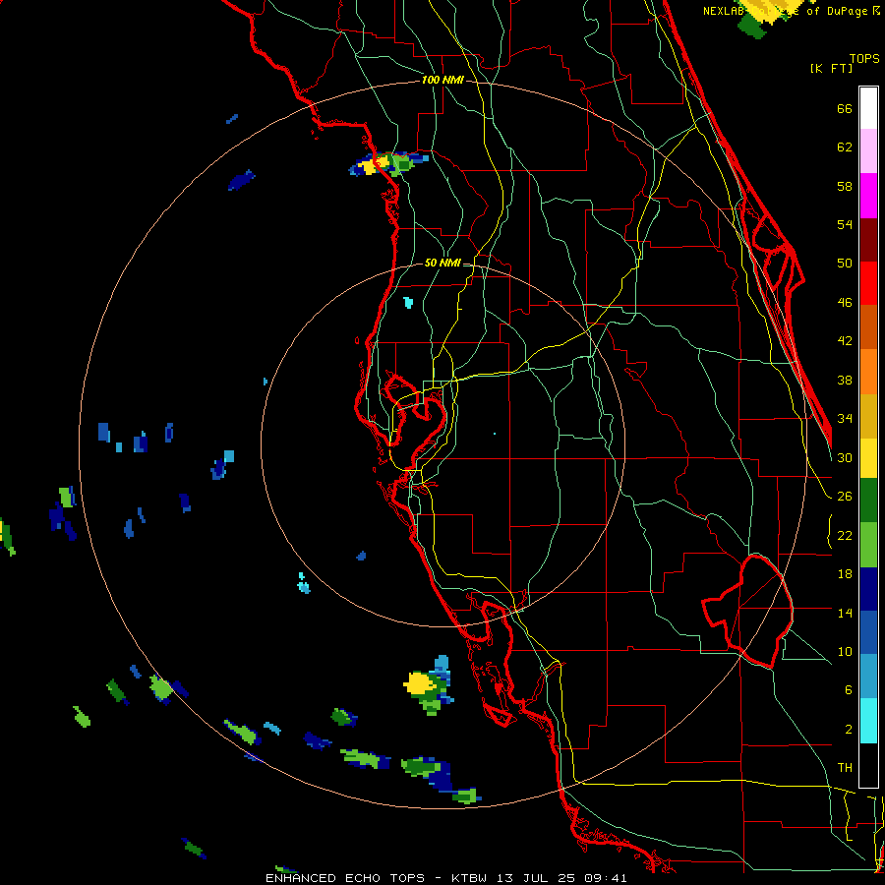Viewport: 885px width, 885px height.
Task: Click the dark green legend band
Action: (868, 501)
